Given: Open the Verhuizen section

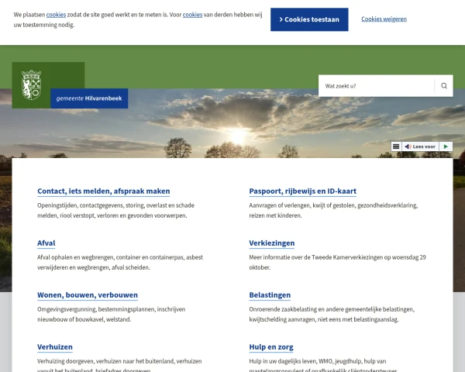Looking at the screenshot, I should (x=55, y=346).
